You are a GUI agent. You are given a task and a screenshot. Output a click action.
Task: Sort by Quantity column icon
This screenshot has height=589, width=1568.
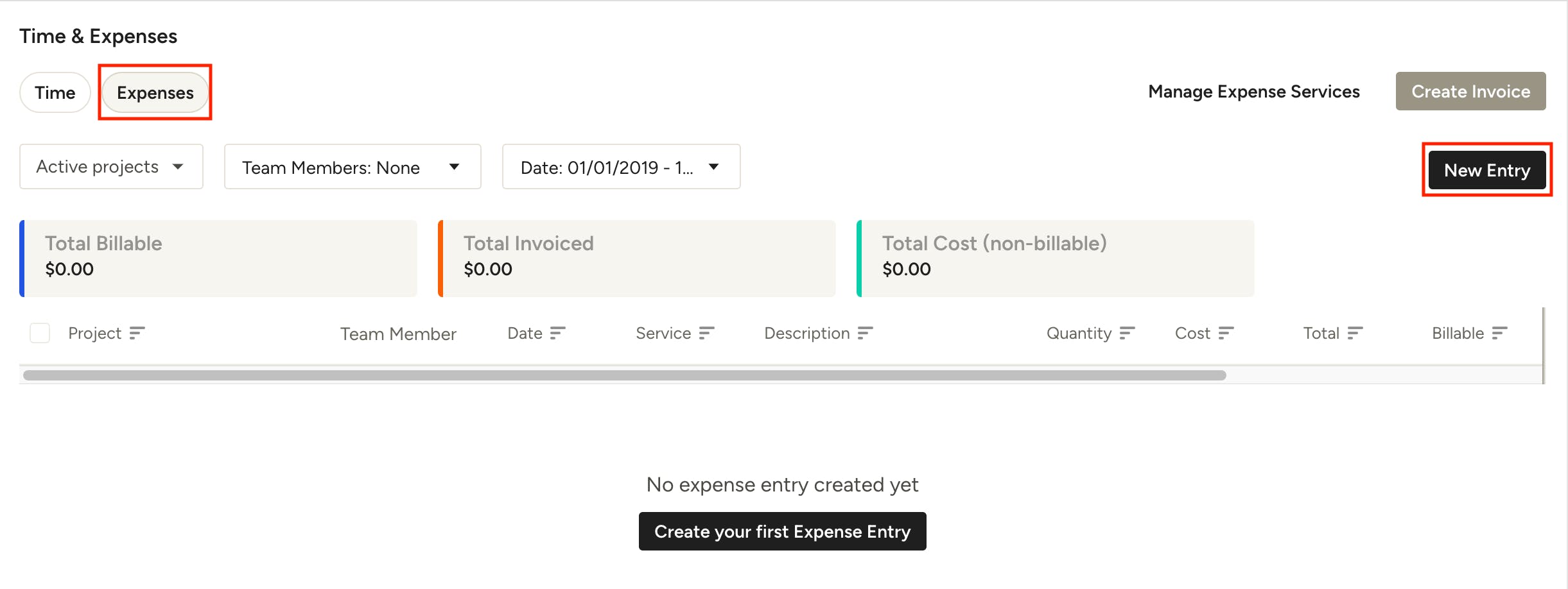click(x=1127, y=333)
